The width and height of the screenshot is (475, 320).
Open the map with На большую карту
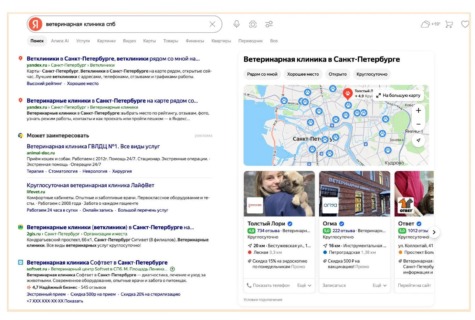(398, 95)
